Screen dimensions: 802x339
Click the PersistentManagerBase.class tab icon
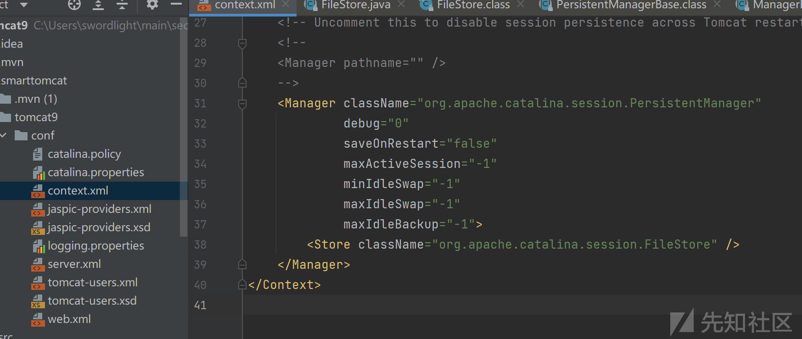(x=546, y=5)
